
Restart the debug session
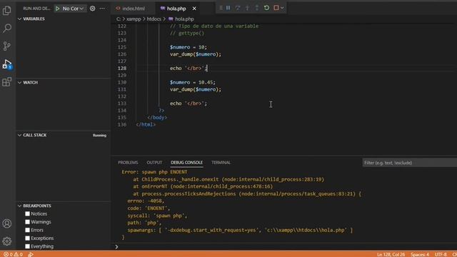click(266, 8)
